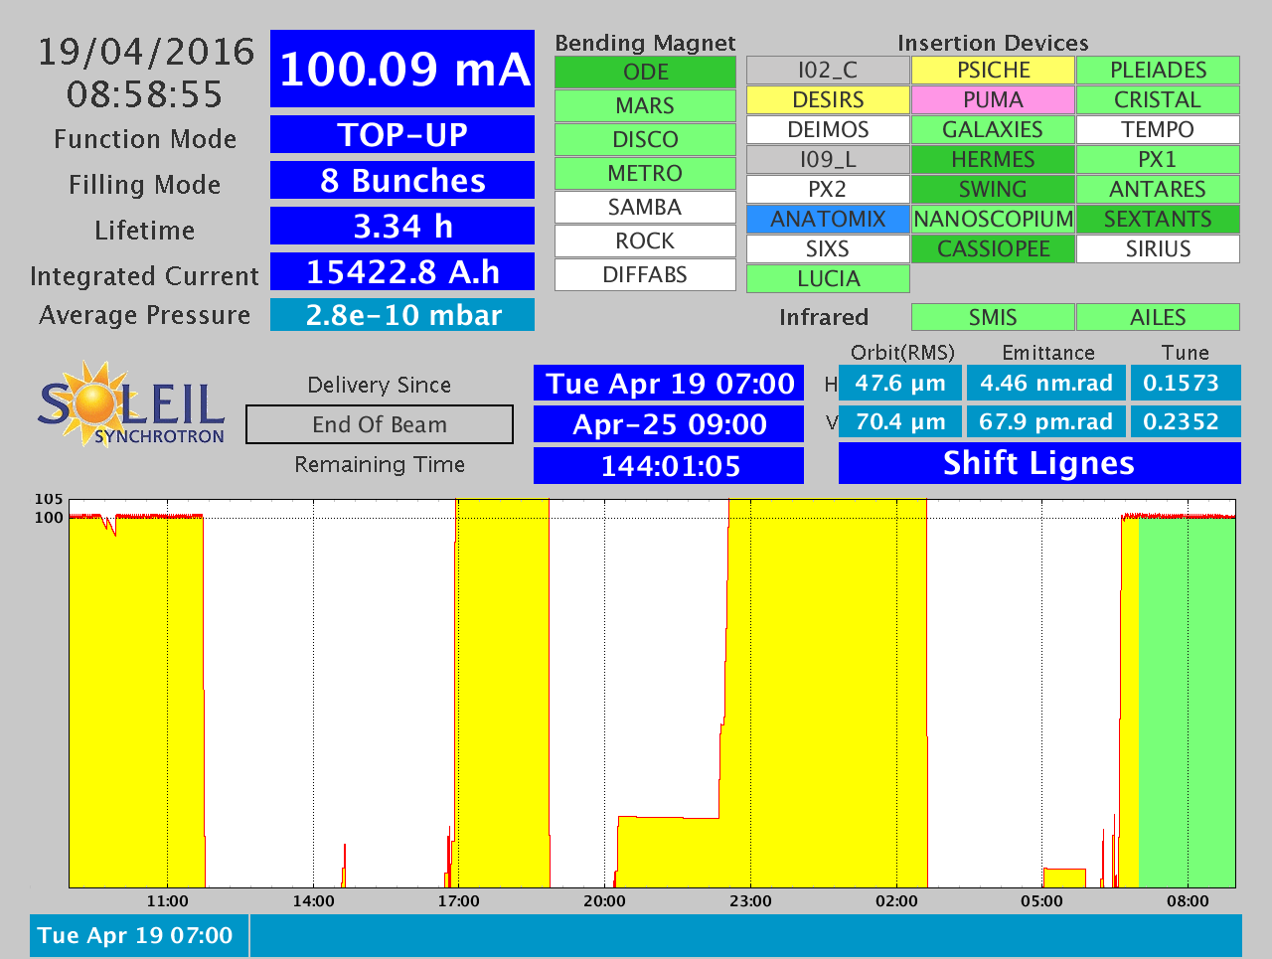Screen dimensions: 1272x959
Task: Select the ODE bending magnet beamline
Action: (x=645, y=73)
